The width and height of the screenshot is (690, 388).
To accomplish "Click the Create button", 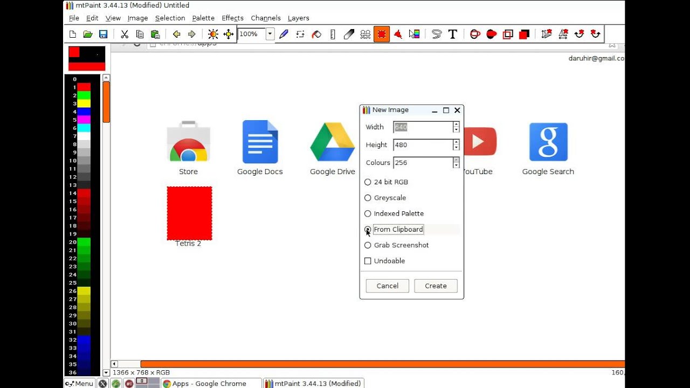I will (x=436, y=286).
